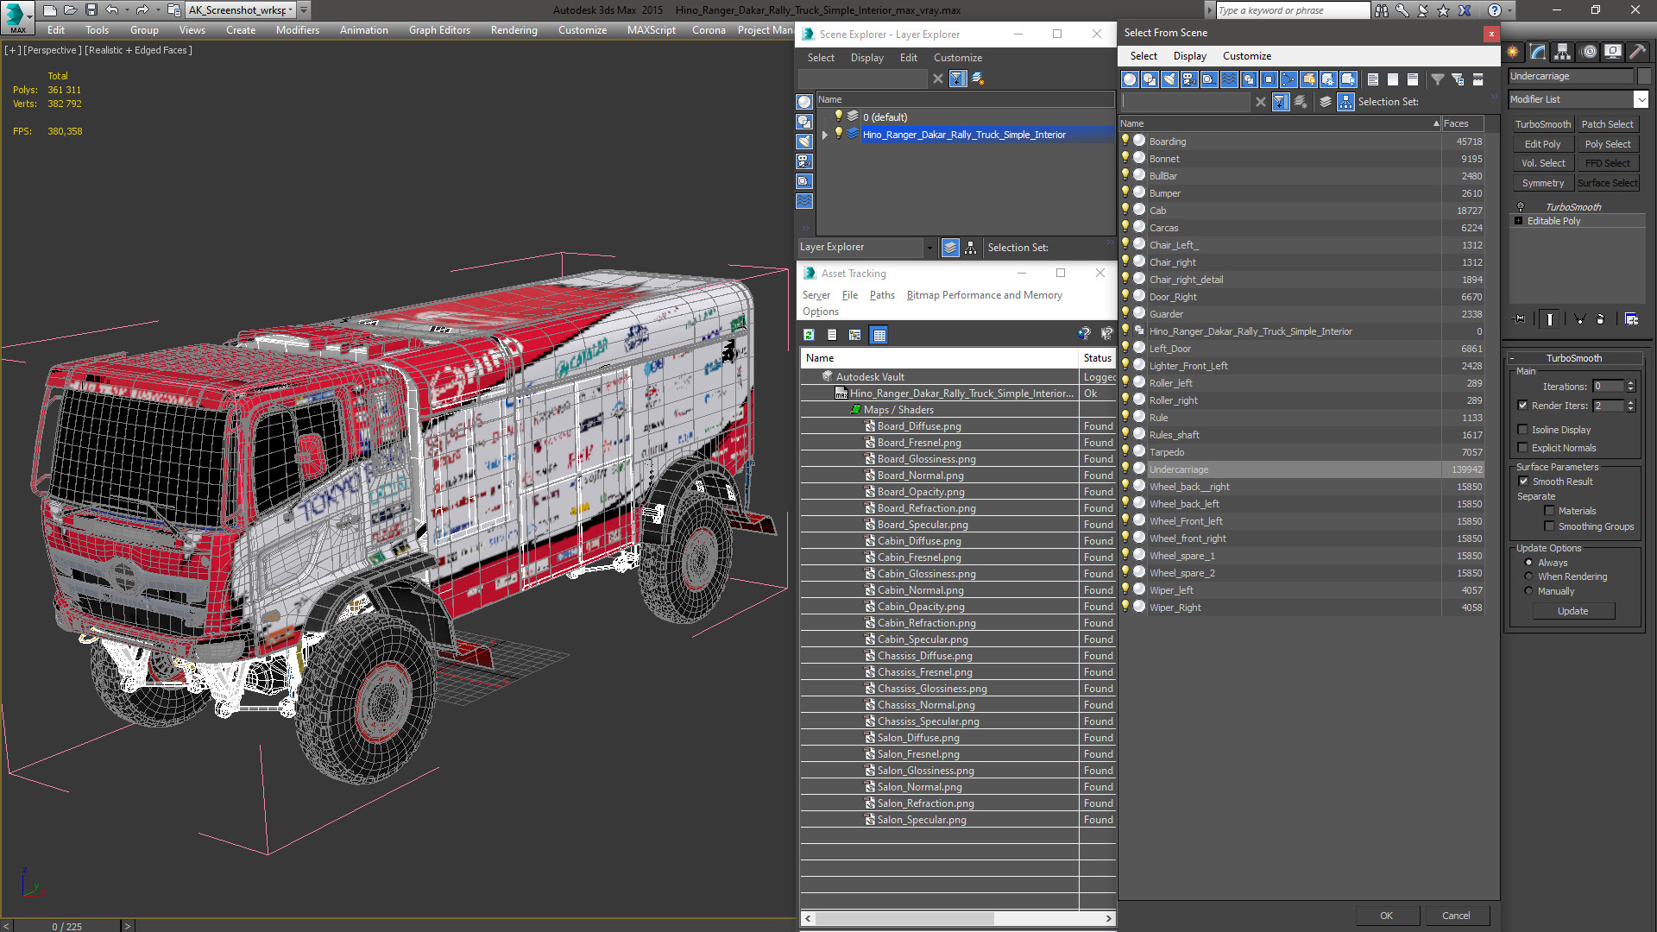1657x932 pixels.
Task: Select When Rendering update option
Action: pyautogui.click(x=1528, y=576)
